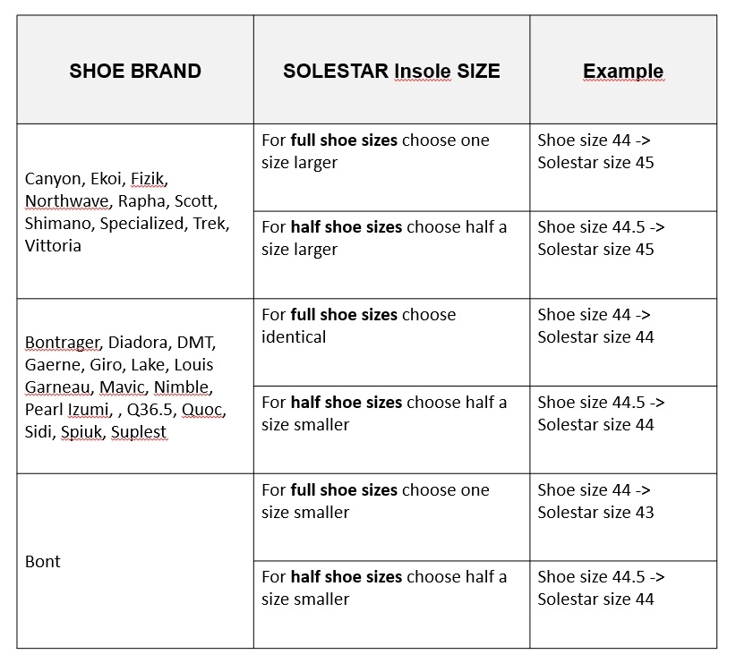
Task: Click the SOLESTAR Insole SIZE header
Action: coord(391,70)
